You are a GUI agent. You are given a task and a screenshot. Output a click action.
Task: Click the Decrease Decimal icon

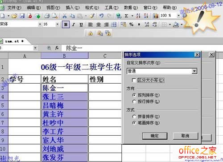[x=155, y=24]
